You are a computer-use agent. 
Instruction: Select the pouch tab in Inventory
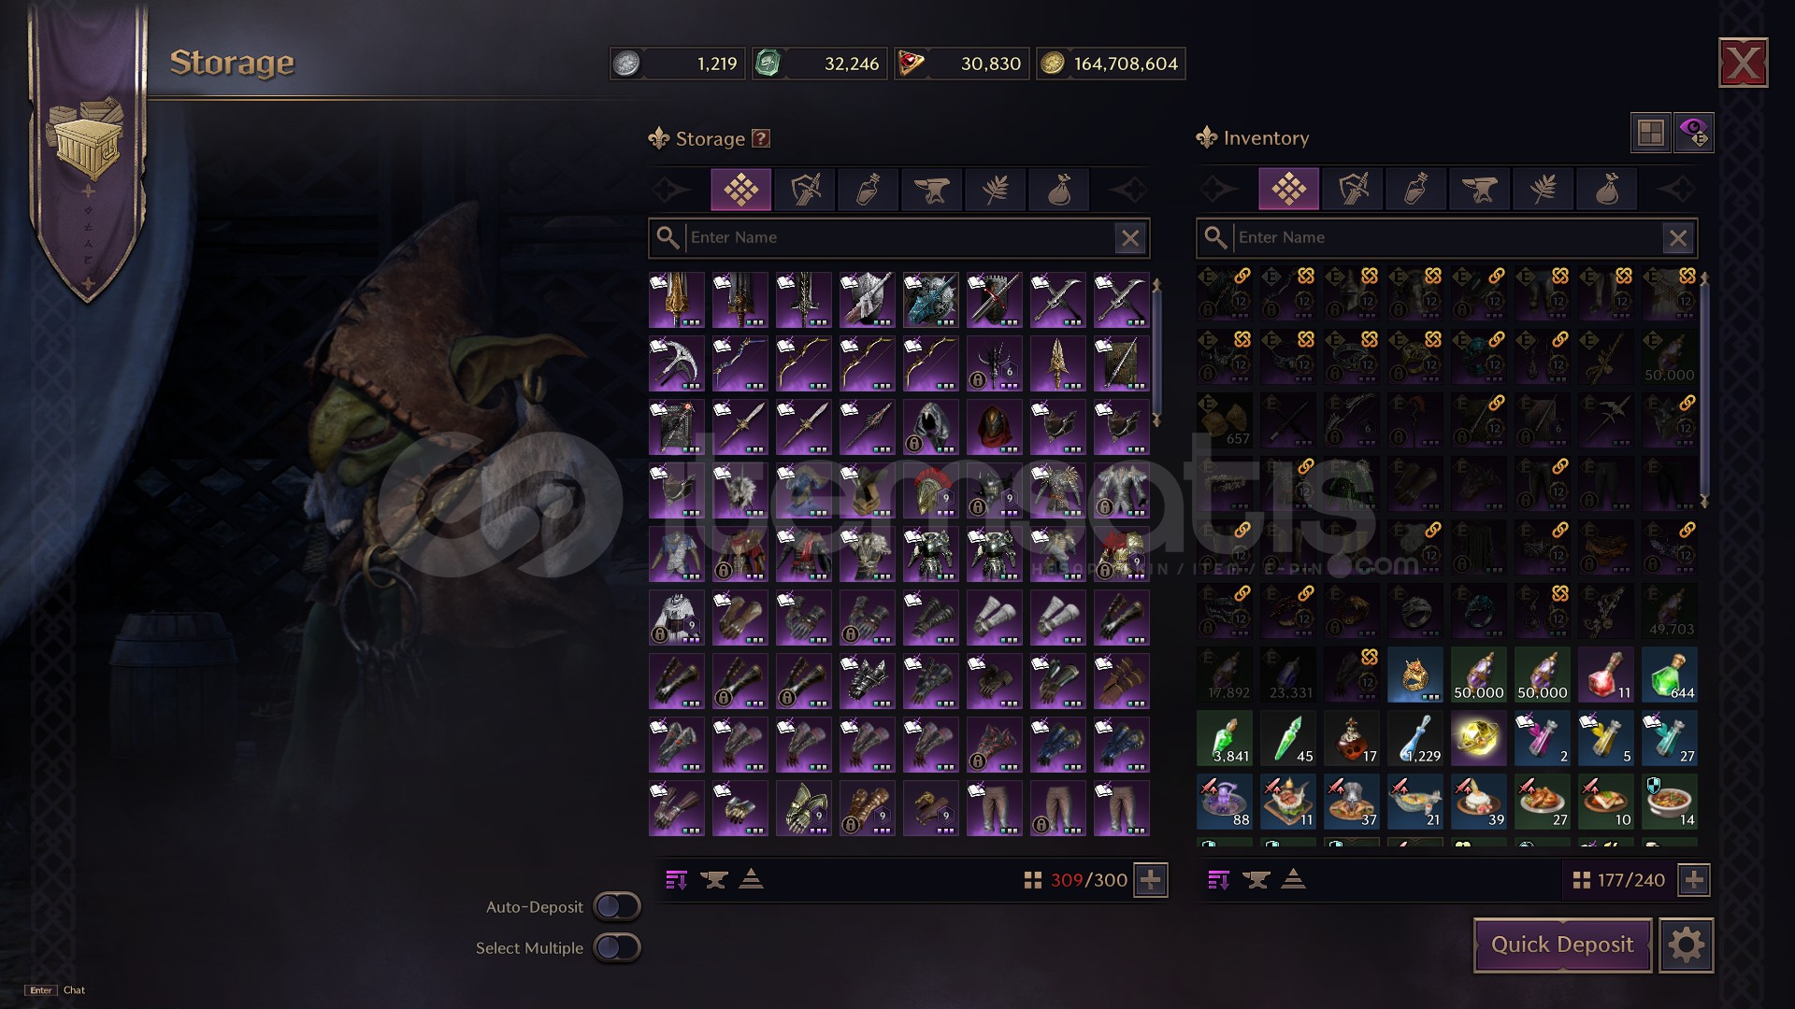(1607, 190)
